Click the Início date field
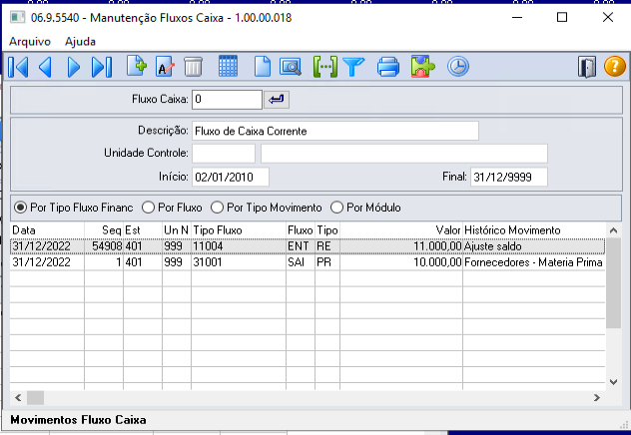This screenshot has height=435, width=631. [231, 177]
